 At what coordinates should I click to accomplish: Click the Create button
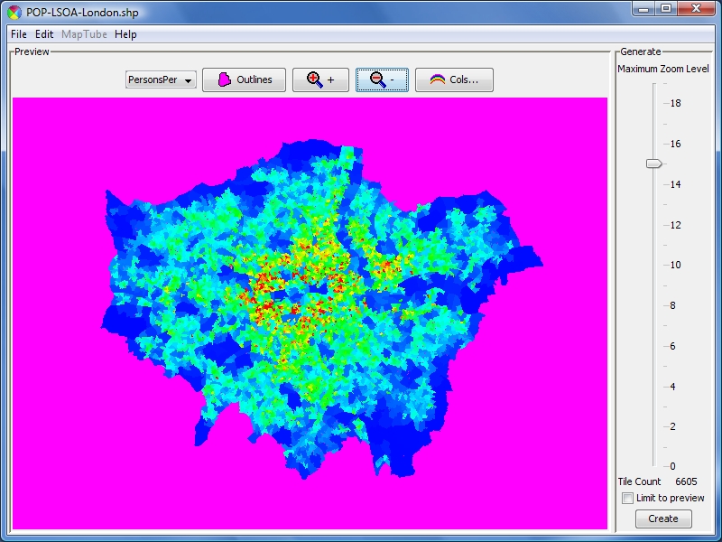pyautogui.click(x=663, y=519)
